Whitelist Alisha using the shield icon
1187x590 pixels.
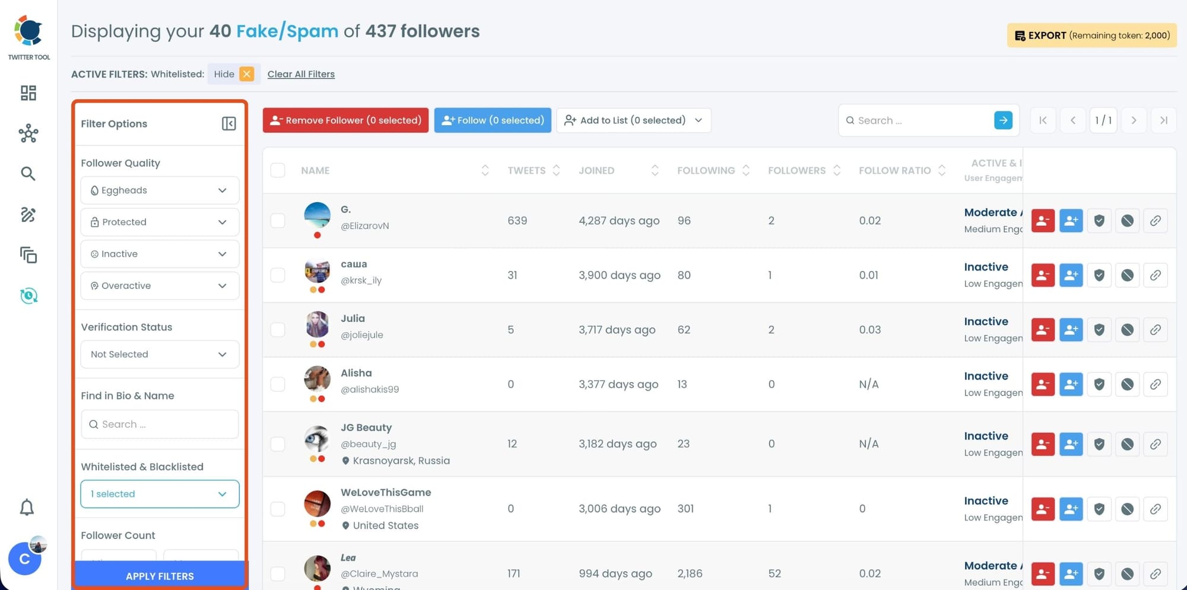1099,384
